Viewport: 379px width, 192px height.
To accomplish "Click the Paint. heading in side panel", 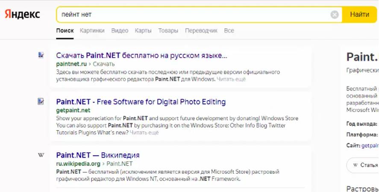I will [362, 57].
